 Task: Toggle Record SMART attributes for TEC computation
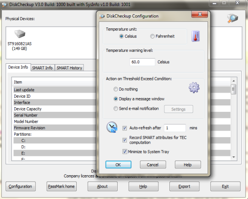click(124, 140)
